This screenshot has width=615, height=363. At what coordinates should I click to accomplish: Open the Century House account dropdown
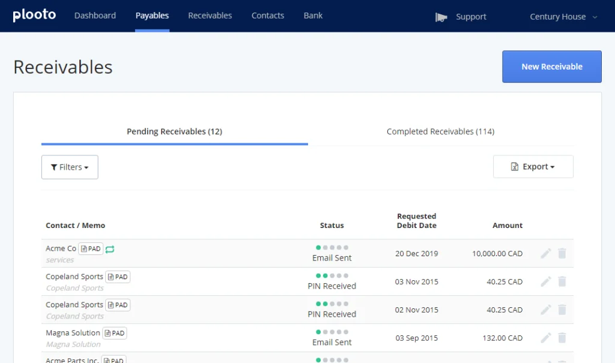coord(562,17)
